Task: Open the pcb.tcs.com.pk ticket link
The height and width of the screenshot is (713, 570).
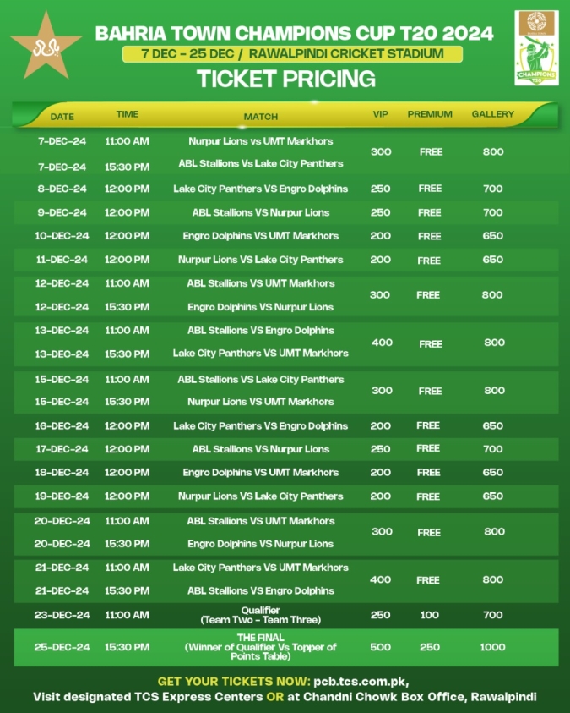Action: coord(361,681)
